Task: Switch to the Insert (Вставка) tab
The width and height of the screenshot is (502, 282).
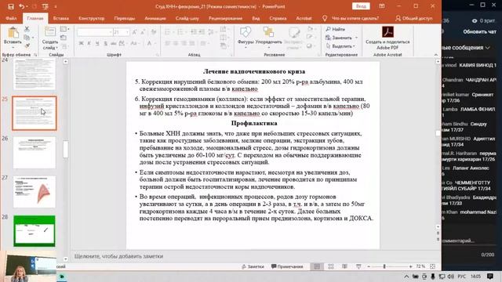Action: [61, 19]
